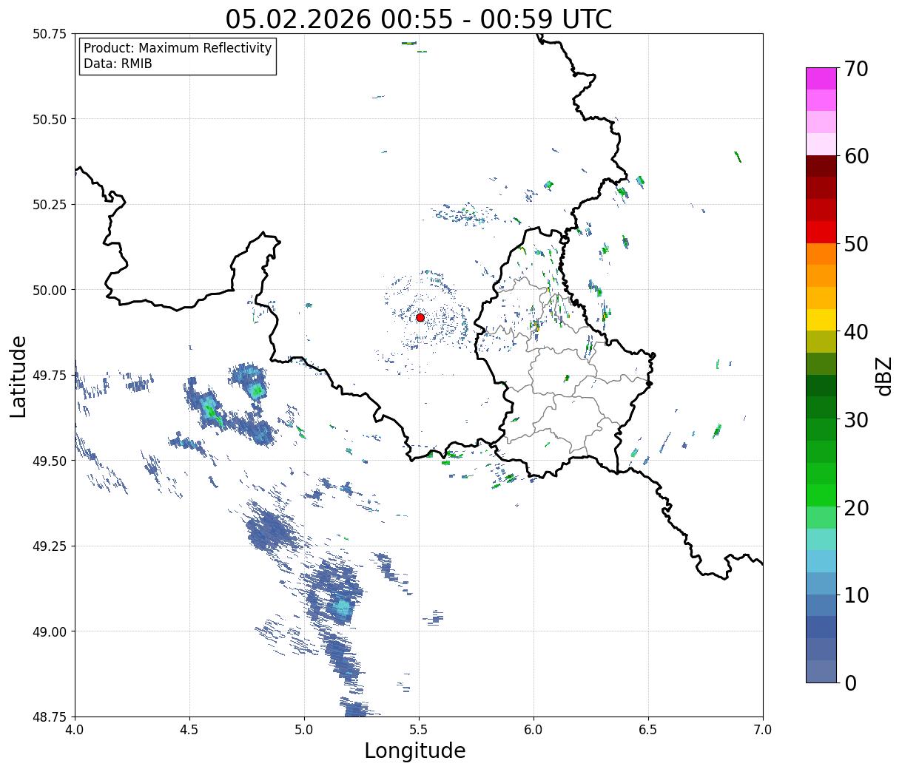
Task: Click the longitude tick label 6.0
Action: [x=534, y=729]
